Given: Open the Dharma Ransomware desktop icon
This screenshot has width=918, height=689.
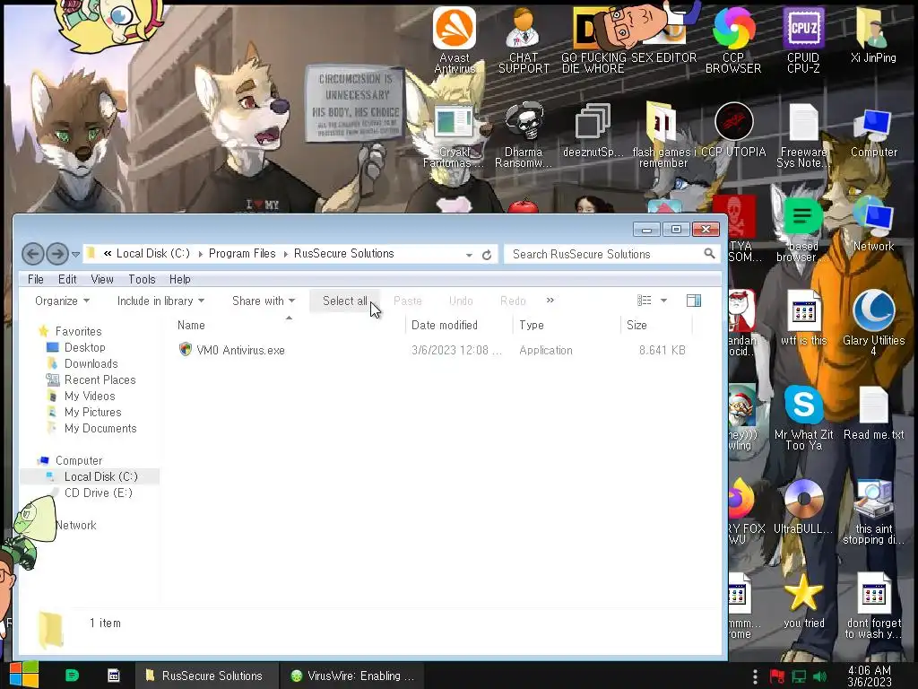Looking at the screenshot, I should [x=524, y=135].
